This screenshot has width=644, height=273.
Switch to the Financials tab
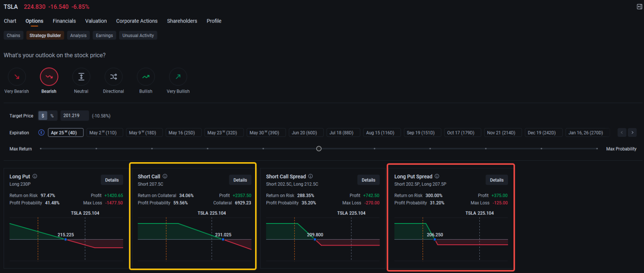pyautogui.click(x=64, y=21)
